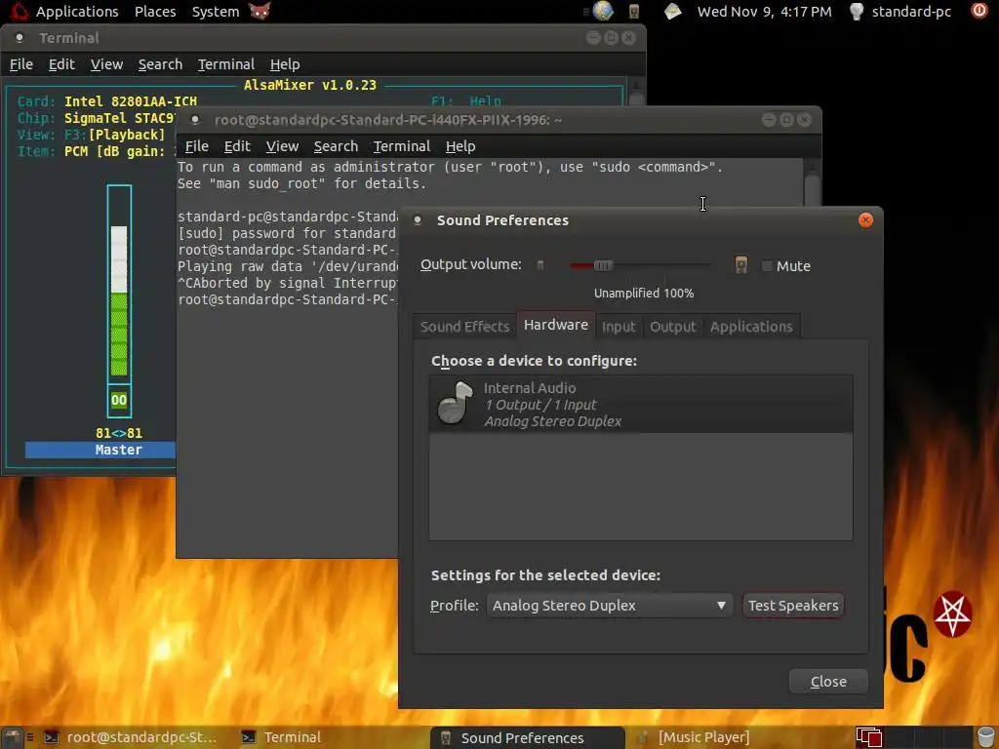Click the red pentagram desktop logo
This screenshot has width=999, height=749.
[x=952, y=614]
